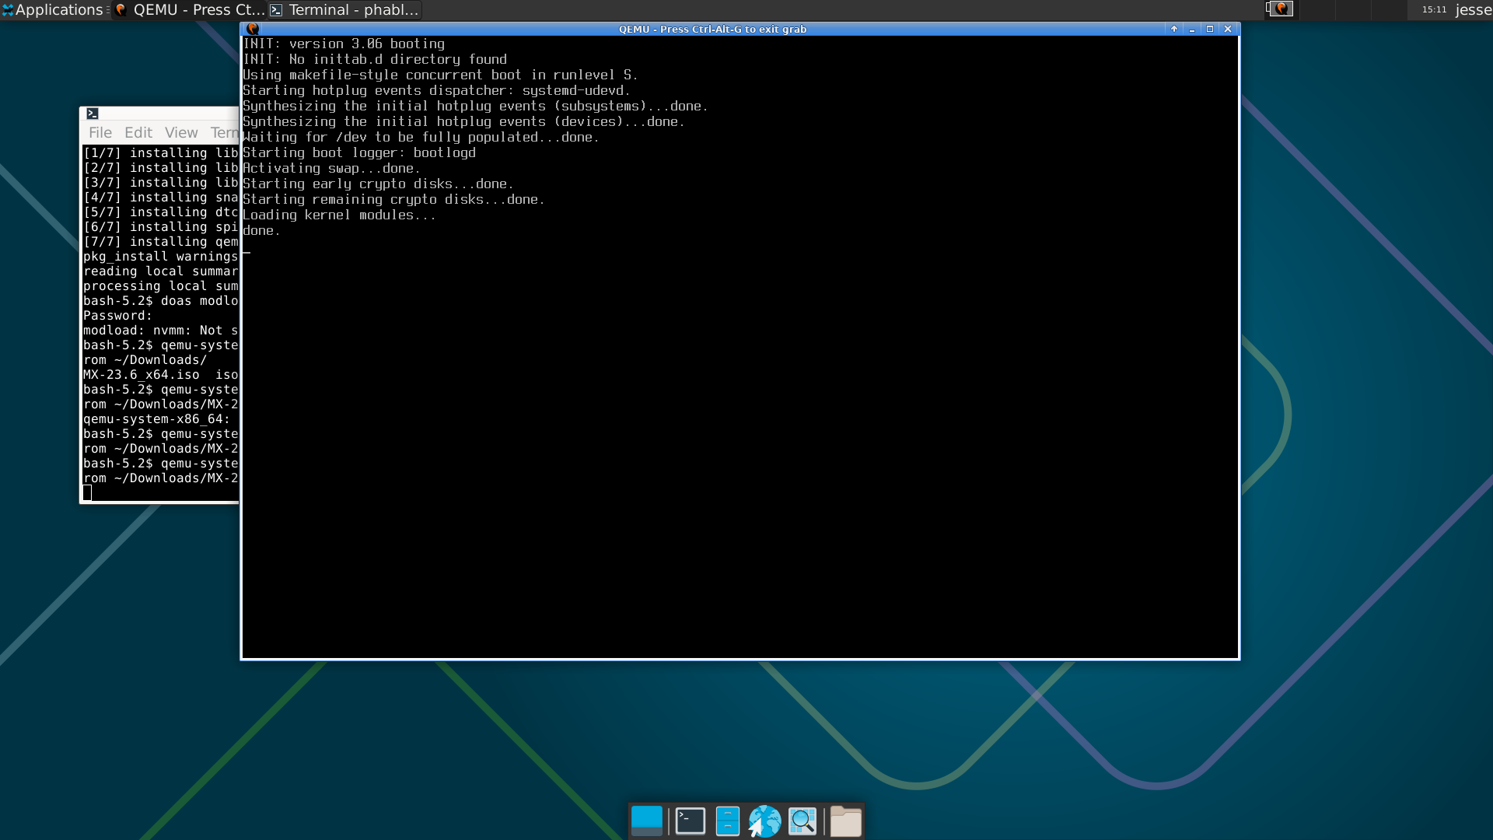The width and height of the screenshot is (1493, 840).
Task: Click Show Desktop icon in dock
Action: click(x=647, y=821)
